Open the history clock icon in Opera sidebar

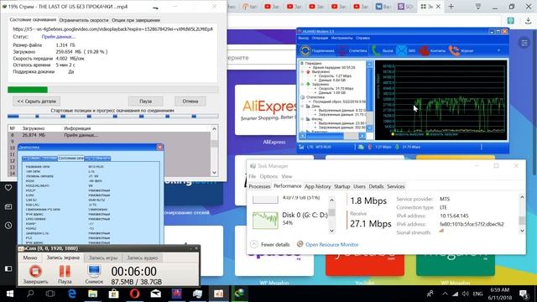pos(8,226)
